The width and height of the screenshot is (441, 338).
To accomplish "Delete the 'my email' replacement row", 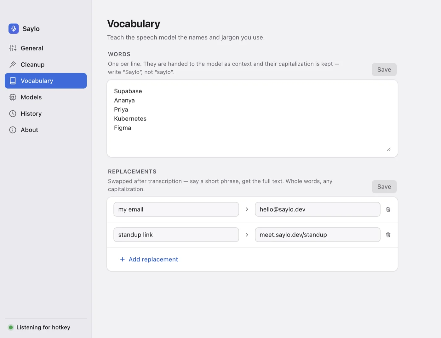I will (388, 209).
